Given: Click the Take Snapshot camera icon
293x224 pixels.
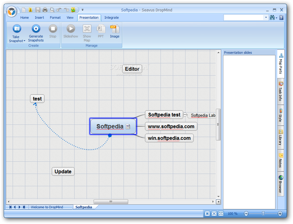Looking at the screenshot, I should [x=17, y=29].
